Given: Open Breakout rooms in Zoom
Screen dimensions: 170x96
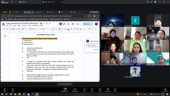Looking at the screenshot, I should [65, 90].
